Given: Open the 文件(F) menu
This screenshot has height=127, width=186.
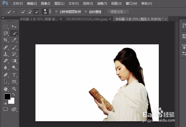Looking at the screenshot, I should click(18, 4).
